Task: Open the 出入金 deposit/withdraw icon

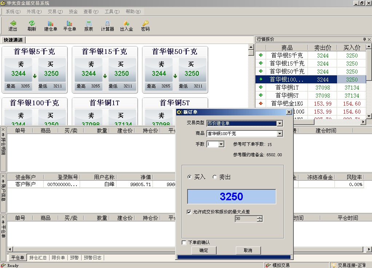Action: (x=126, y=25)
